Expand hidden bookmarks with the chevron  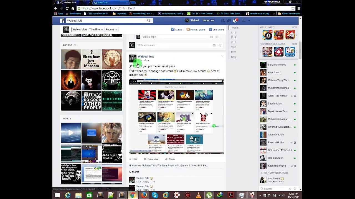(x=274, y=14)
